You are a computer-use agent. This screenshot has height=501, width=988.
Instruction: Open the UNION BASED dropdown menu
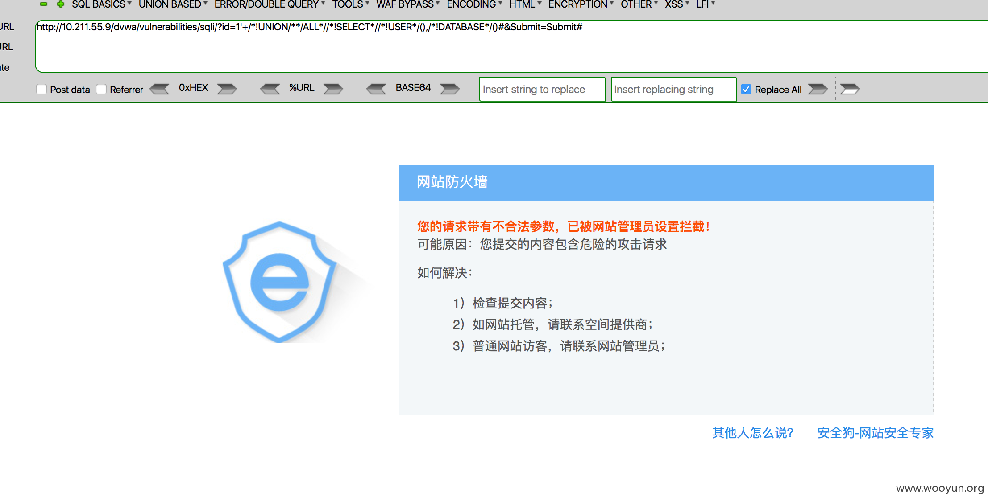click(x=173, y=4)
